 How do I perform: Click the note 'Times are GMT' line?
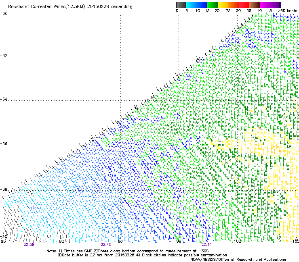pyautogui.click(x=128, y=251)
